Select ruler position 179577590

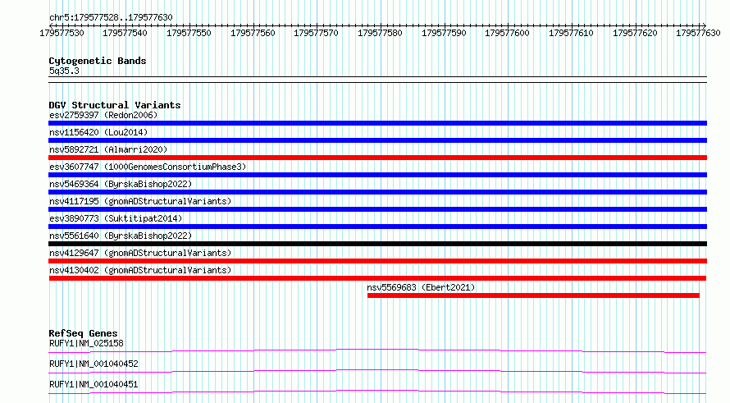(x=444, y=33)
